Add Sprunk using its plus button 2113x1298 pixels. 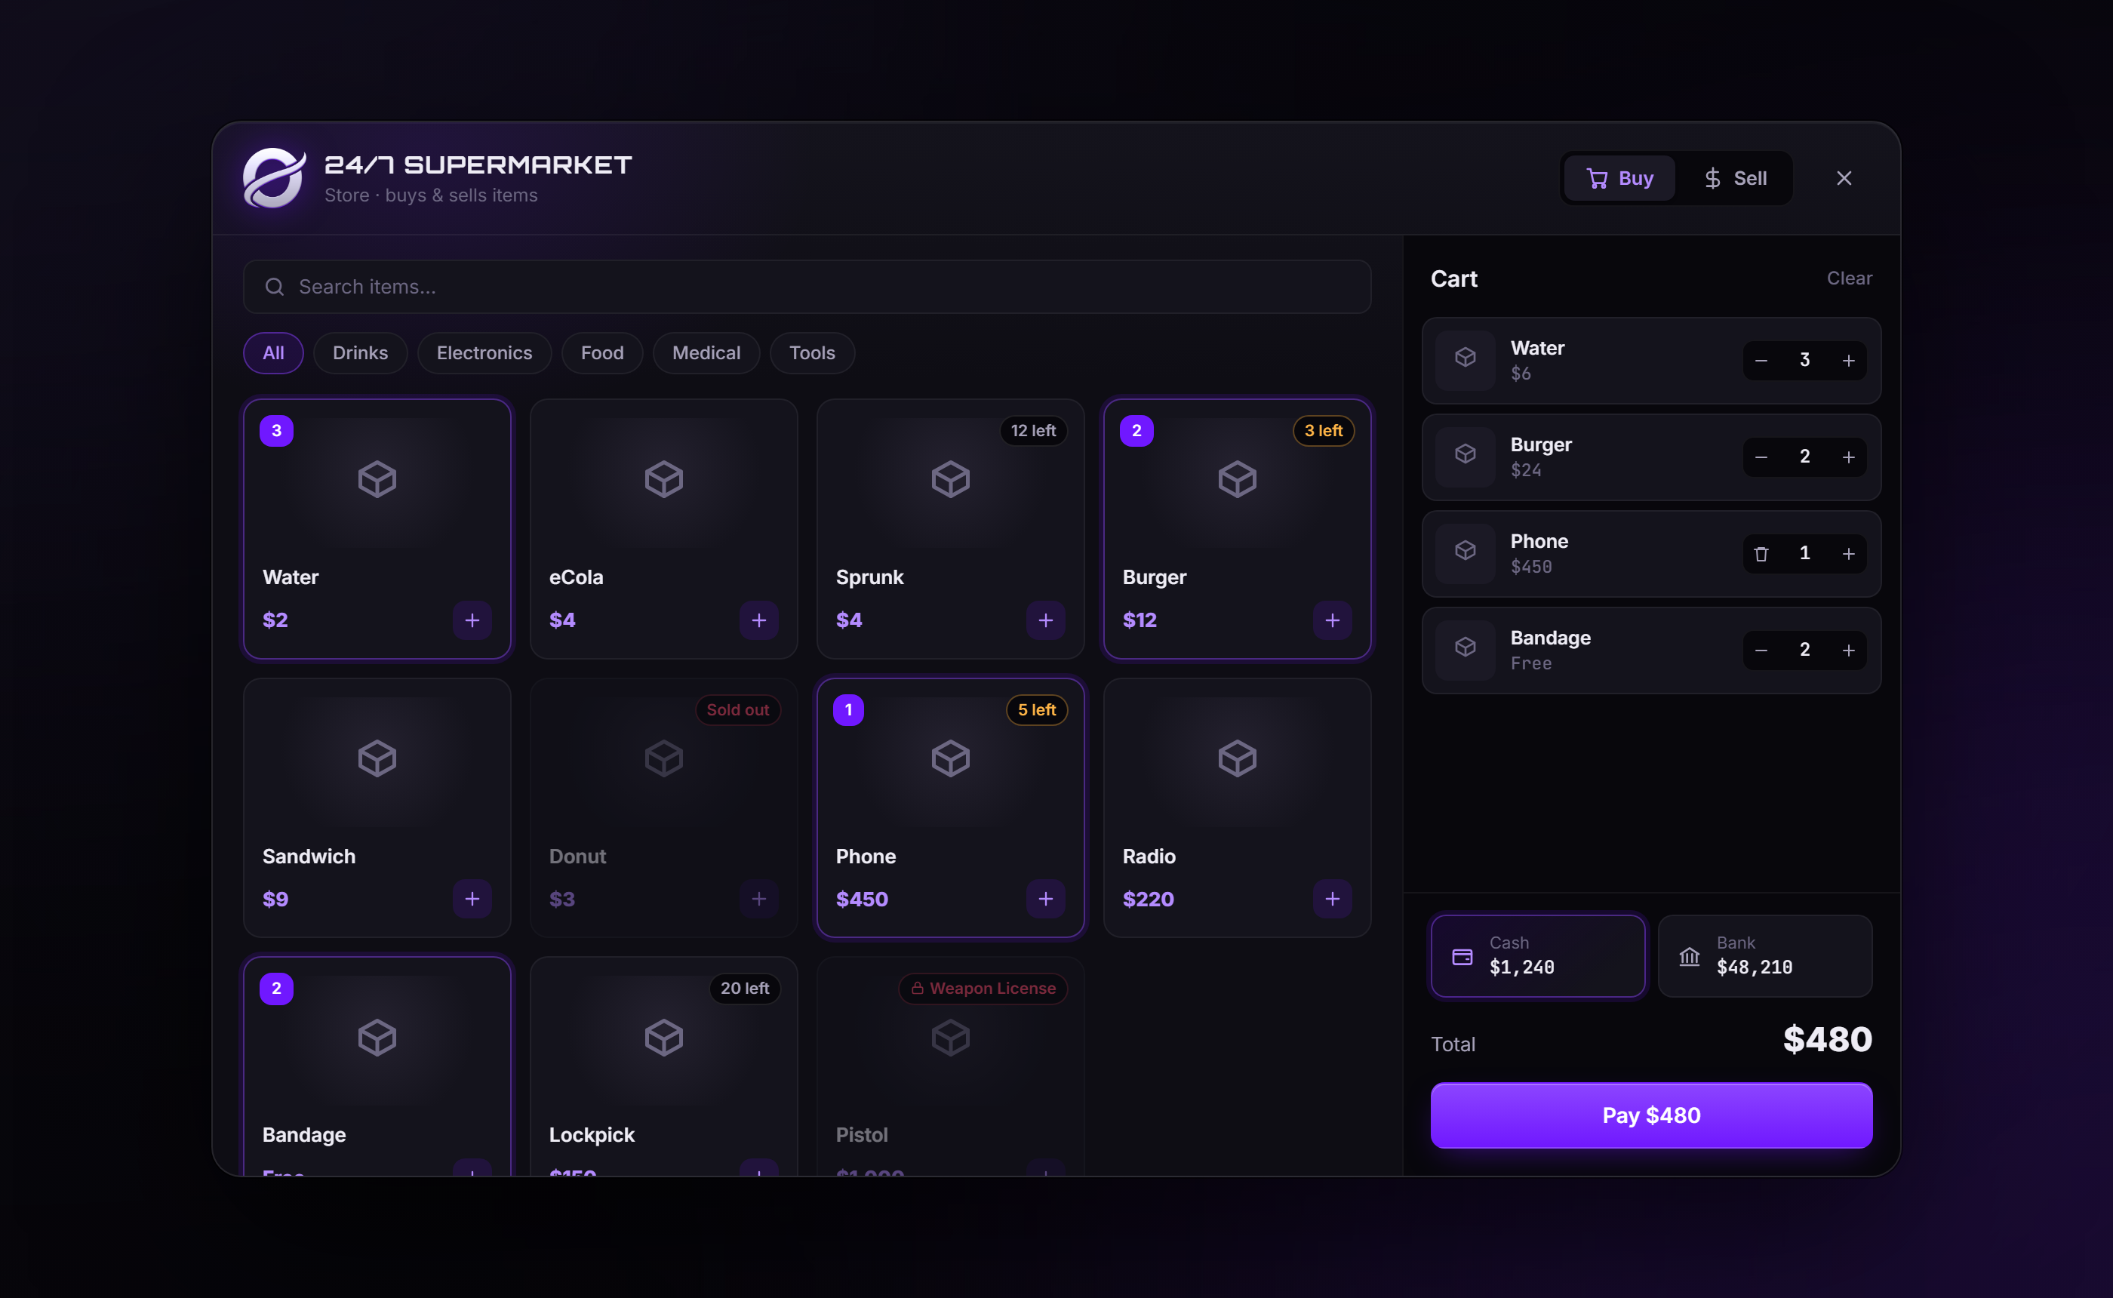[1045, 620]
